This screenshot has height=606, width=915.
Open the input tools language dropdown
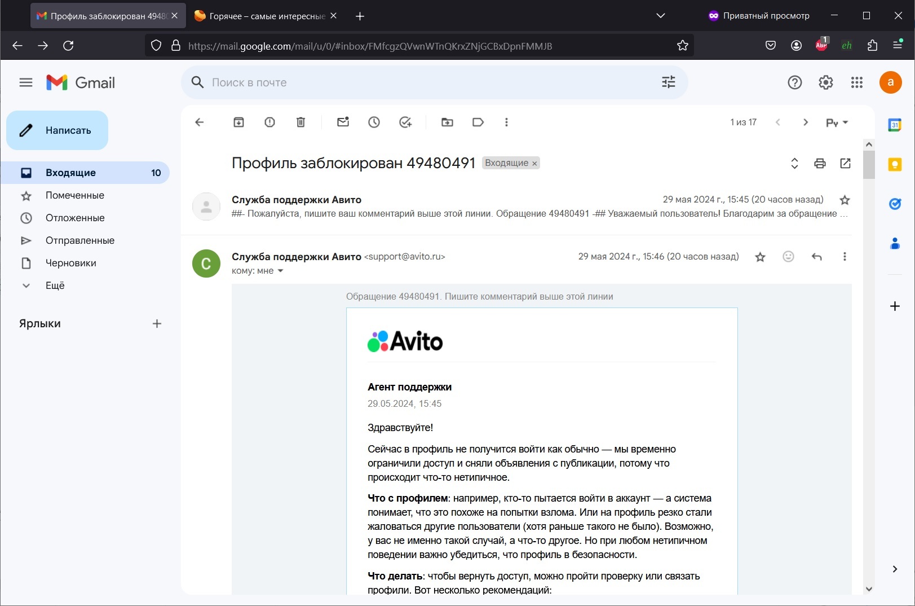837,122
